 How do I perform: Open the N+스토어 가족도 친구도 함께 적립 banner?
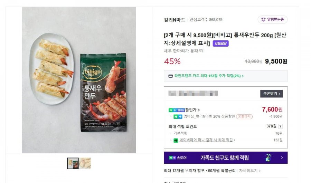coord(225,158)
